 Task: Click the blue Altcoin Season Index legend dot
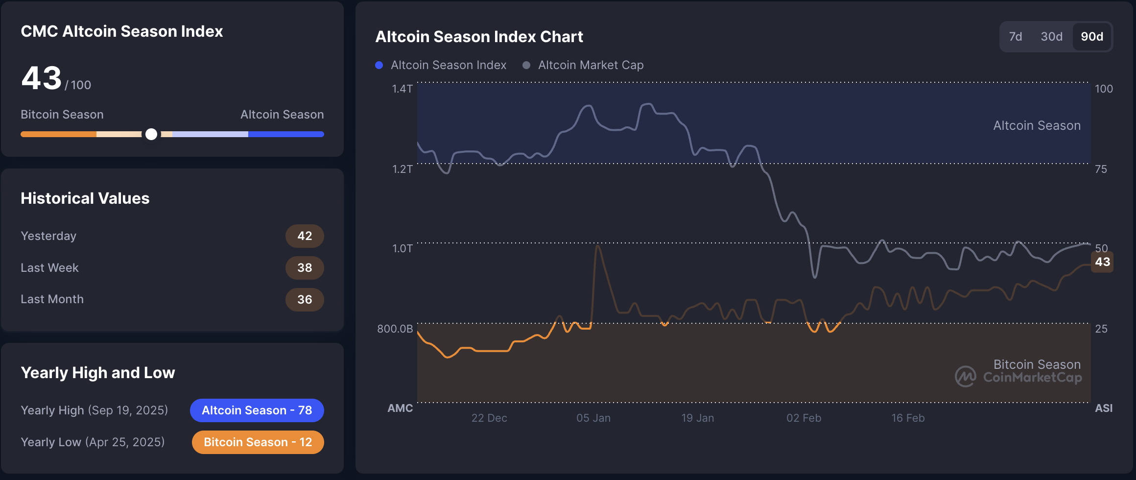(x=379, y=65)
